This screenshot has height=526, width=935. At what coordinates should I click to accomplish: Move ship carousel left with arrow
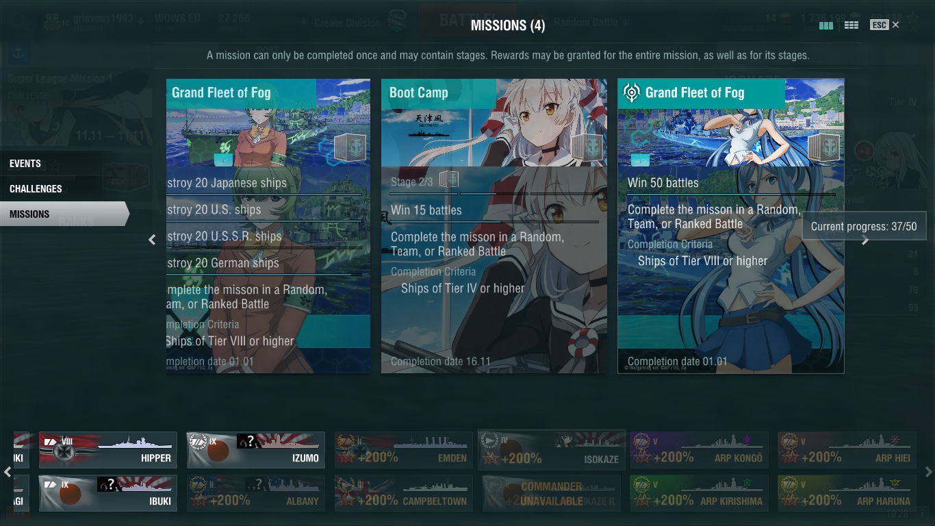[8, 472]
